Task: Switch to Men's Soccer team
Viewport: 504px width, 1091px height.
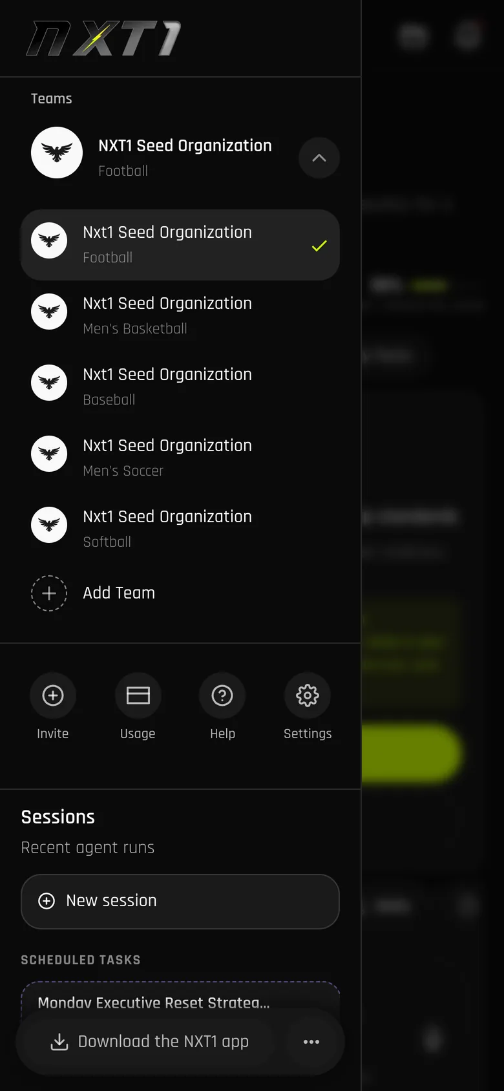Action: (180, 458)
